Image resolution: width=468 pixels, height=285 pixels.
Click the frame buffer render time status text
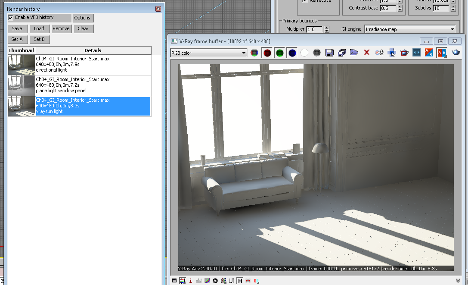coord(410,269)
